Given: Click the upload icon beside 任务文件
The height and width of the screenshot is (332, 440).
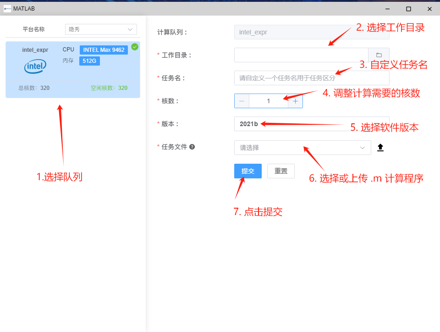Looking at the screenshot, I should pos(380,147).
